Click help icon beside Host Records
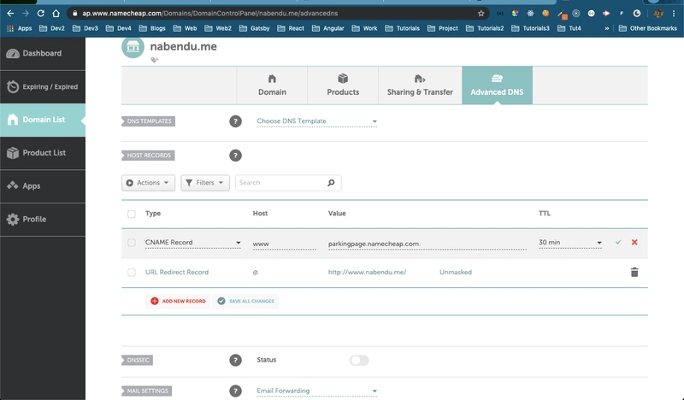This screenshot has height=400, width=684. tap(236, 156)
